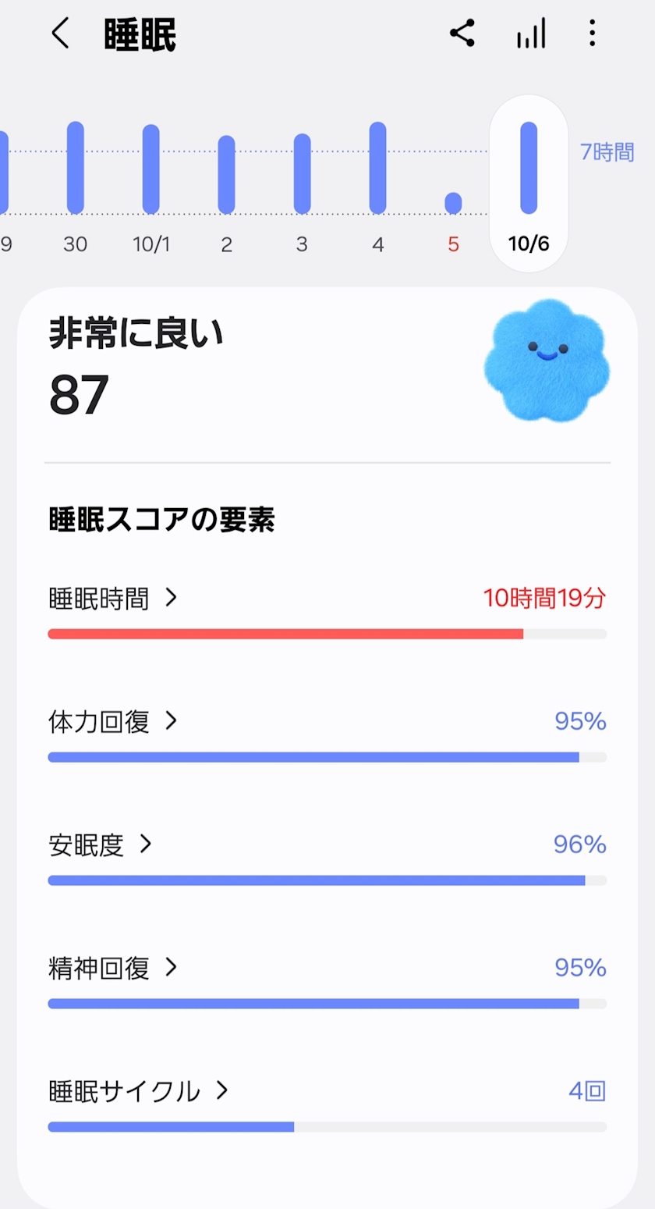Expand the 安眠度 details chevron
Screen dimensions: 655x1209
(x=146, y=844)
